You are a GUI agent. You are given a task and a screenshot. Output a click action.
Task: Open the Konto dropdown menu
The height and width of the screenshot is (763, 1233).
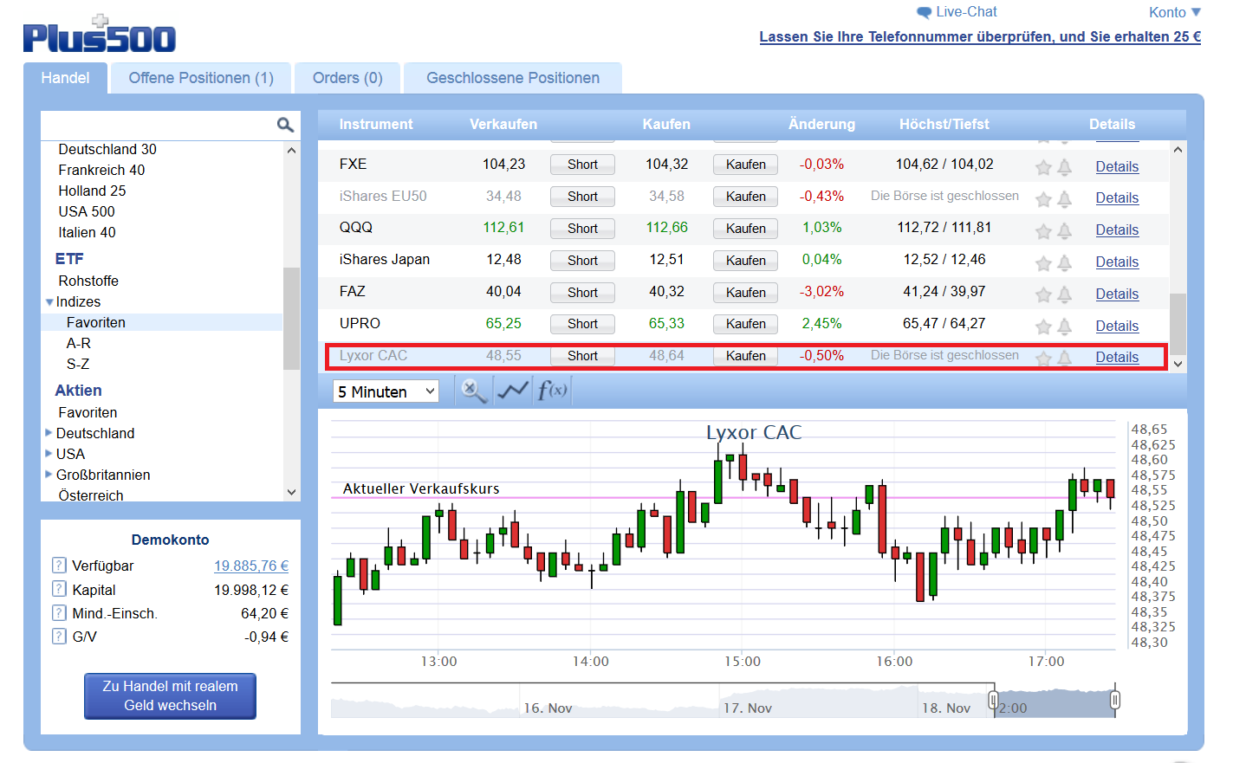[1174, 12]
